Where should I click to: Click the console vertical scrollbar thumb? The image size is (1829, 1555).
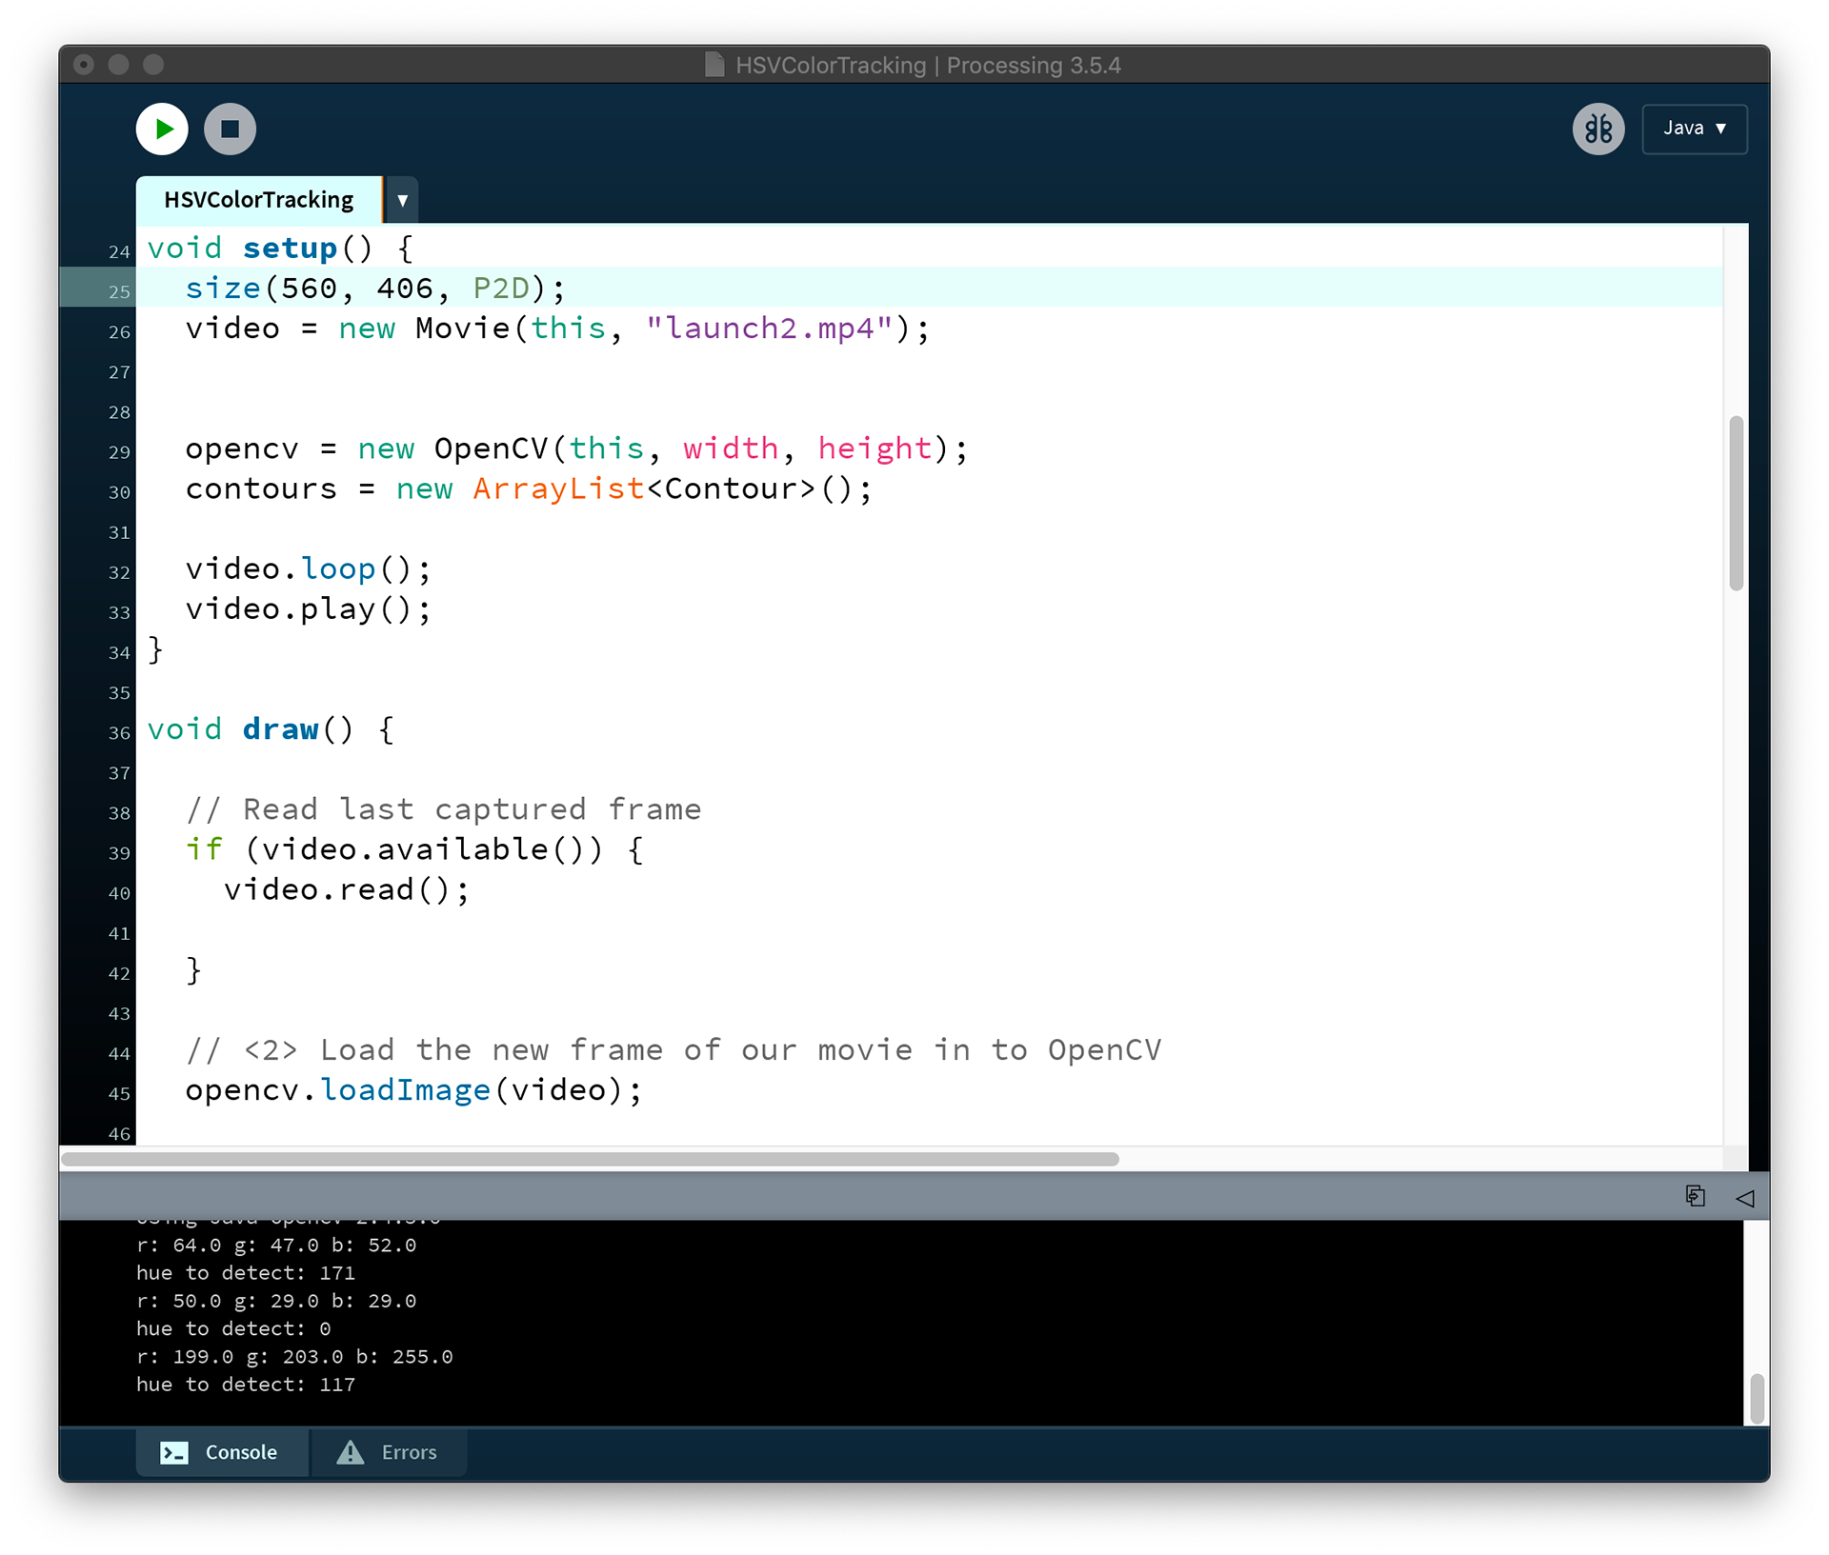click(1757, 1397)
